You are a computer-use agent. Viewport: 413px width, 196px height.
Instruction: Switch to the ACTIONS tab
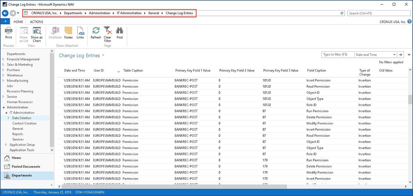tap(36, 22)
